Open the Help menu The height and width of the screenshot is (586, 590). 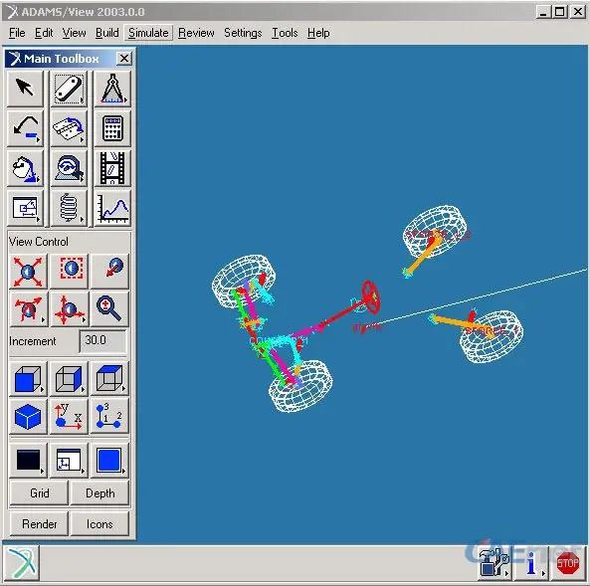(x=318, y=33)
